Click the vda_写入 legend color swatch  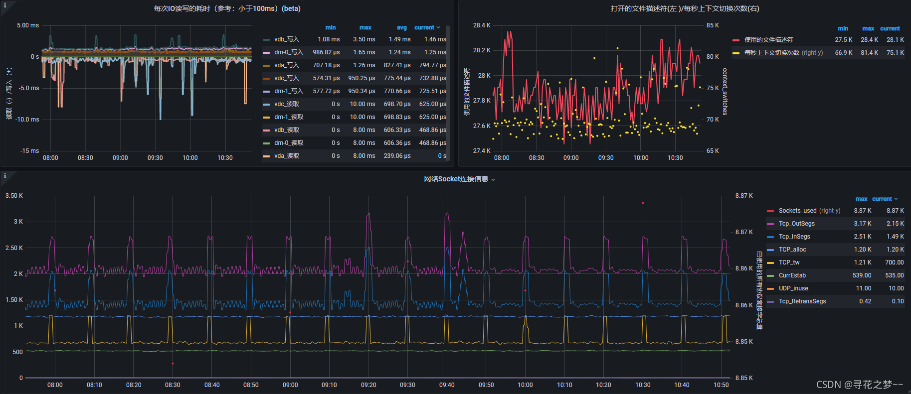tap(266, 65)
